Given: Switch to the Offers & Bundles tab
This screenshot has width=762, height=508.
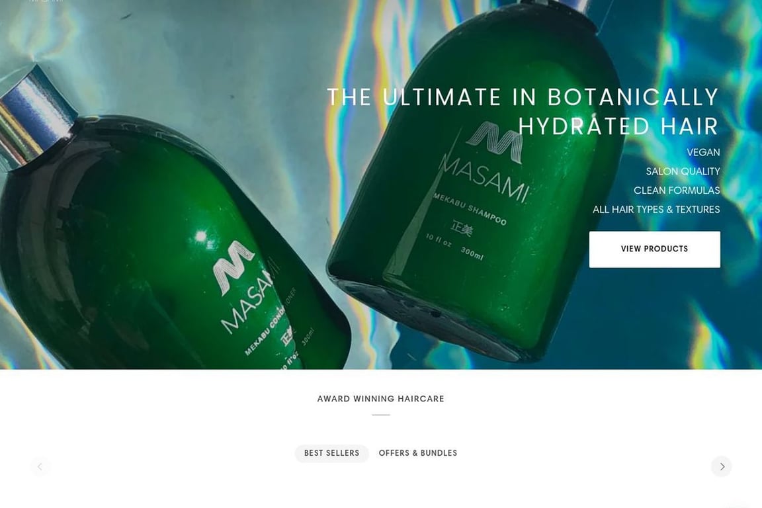Looking at the screenshot, I should pos(418,453).
